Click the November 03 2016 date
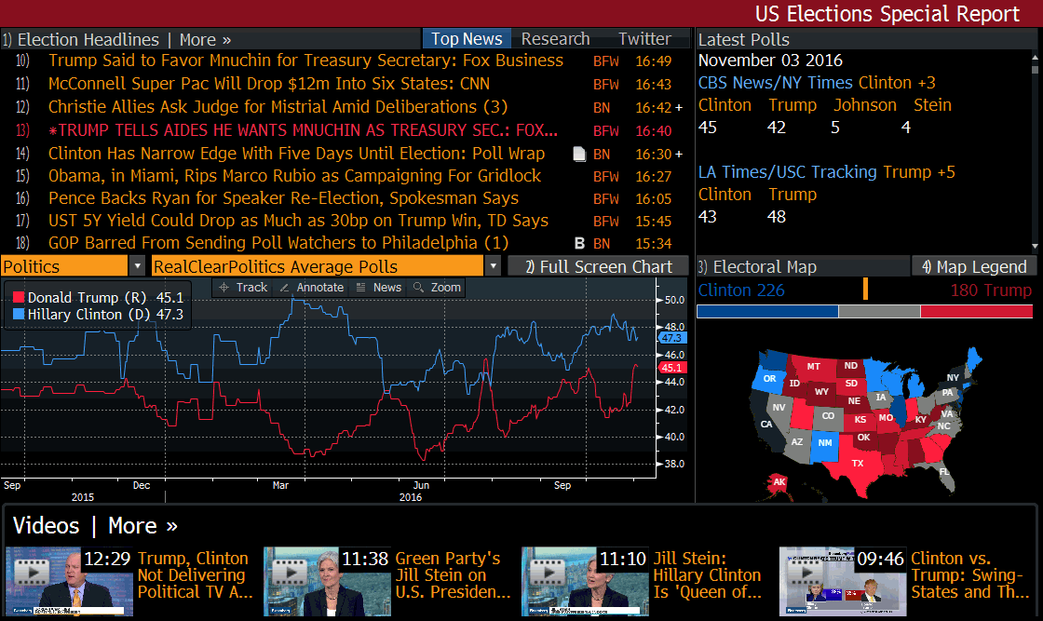Viewport: 1043px width, 621px height. [x=770, y=61]
